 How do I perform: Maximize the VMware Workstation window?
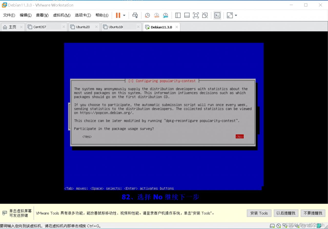306,5
